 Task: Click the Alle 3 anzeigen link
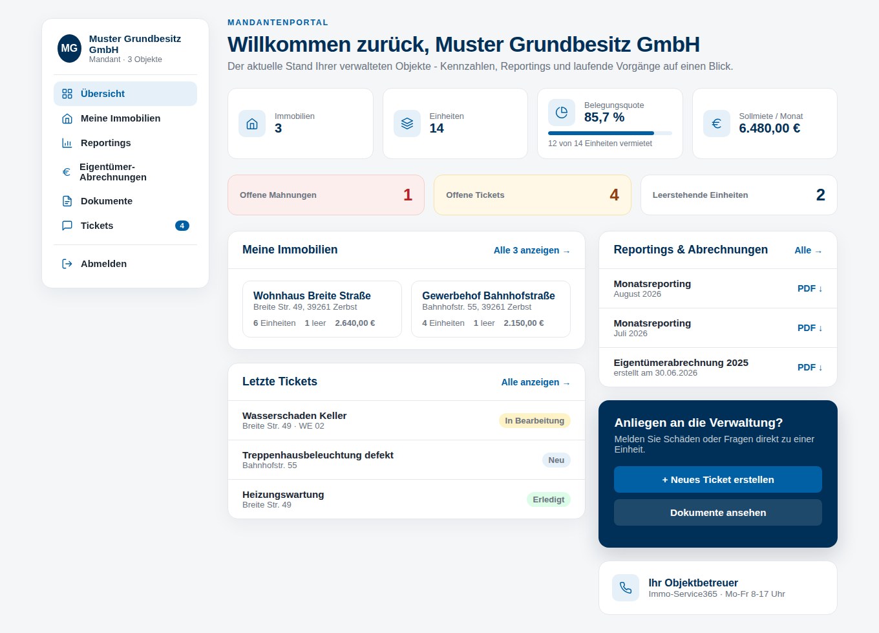coord(532,250)
